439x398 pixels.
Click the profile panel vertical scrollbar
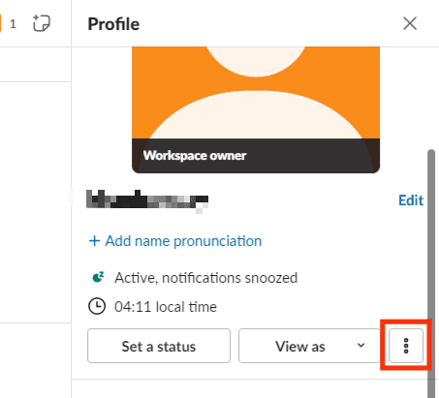pyautogui.click(x=431, y=273)
